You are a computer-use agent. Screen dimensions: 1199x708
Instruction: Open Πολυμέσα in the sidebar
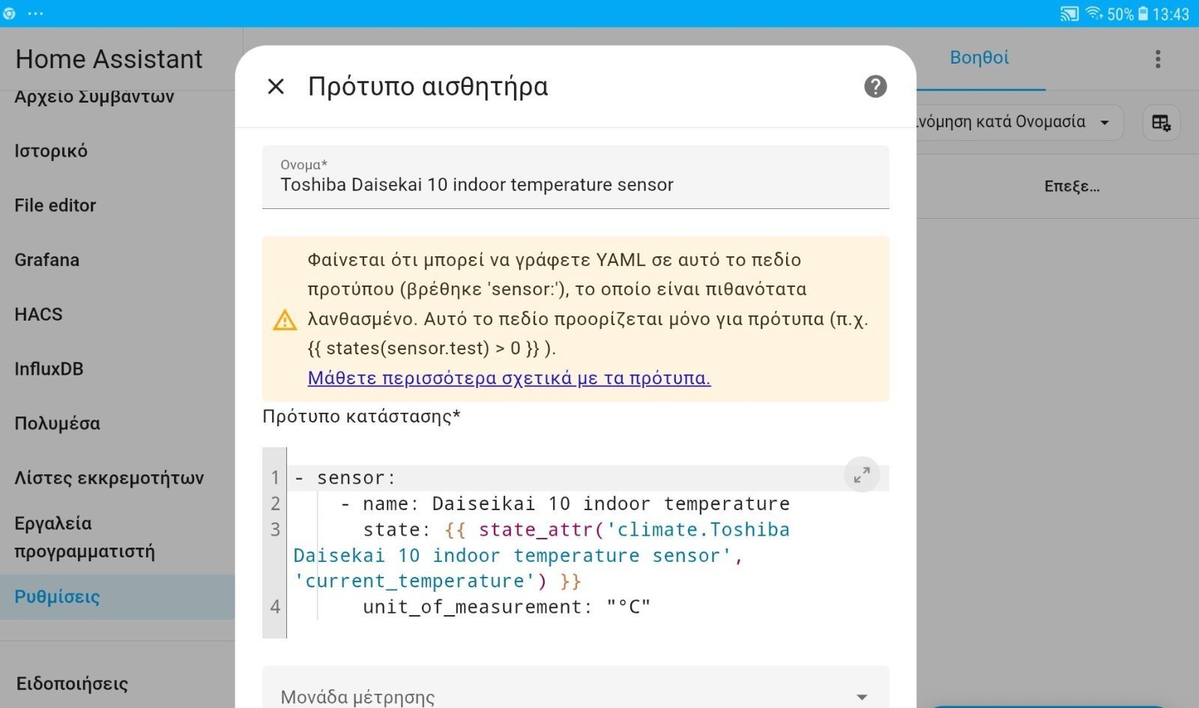pyautogui.click(x=57, y=423)
